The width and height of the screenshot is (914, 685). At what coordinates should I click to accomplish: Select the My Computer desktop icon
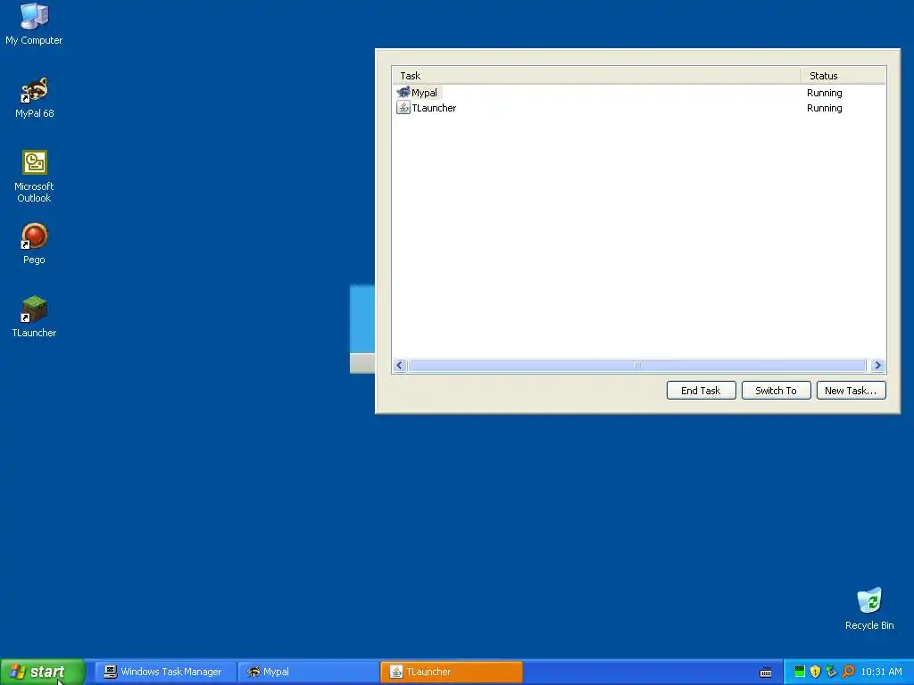pyautogui.click(x=34, y=24)
